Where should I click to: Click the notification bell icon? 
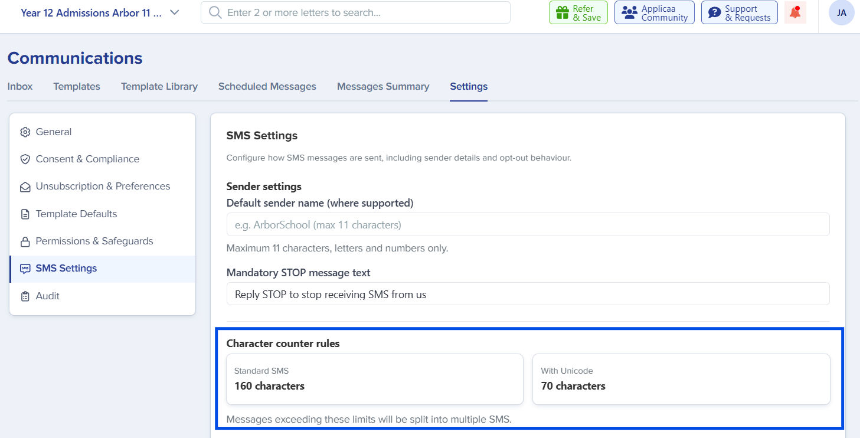795,12
